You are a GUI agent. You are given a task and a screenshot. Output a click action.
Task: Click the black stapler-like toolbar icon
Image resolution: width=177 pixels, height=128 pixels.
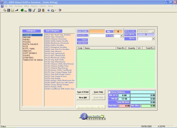(x=17, y=10)
